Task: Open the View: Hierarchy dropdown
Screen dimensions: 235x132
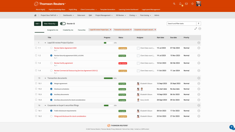Action: click(x=50, y=24)
